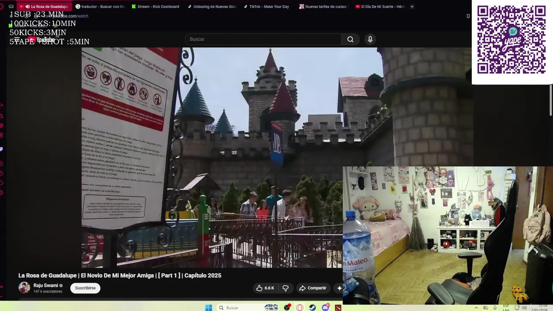553x311 pixels.
Task: Switch to Nuevas tarifas de cursos tab
Action: (x=324, y=6)
